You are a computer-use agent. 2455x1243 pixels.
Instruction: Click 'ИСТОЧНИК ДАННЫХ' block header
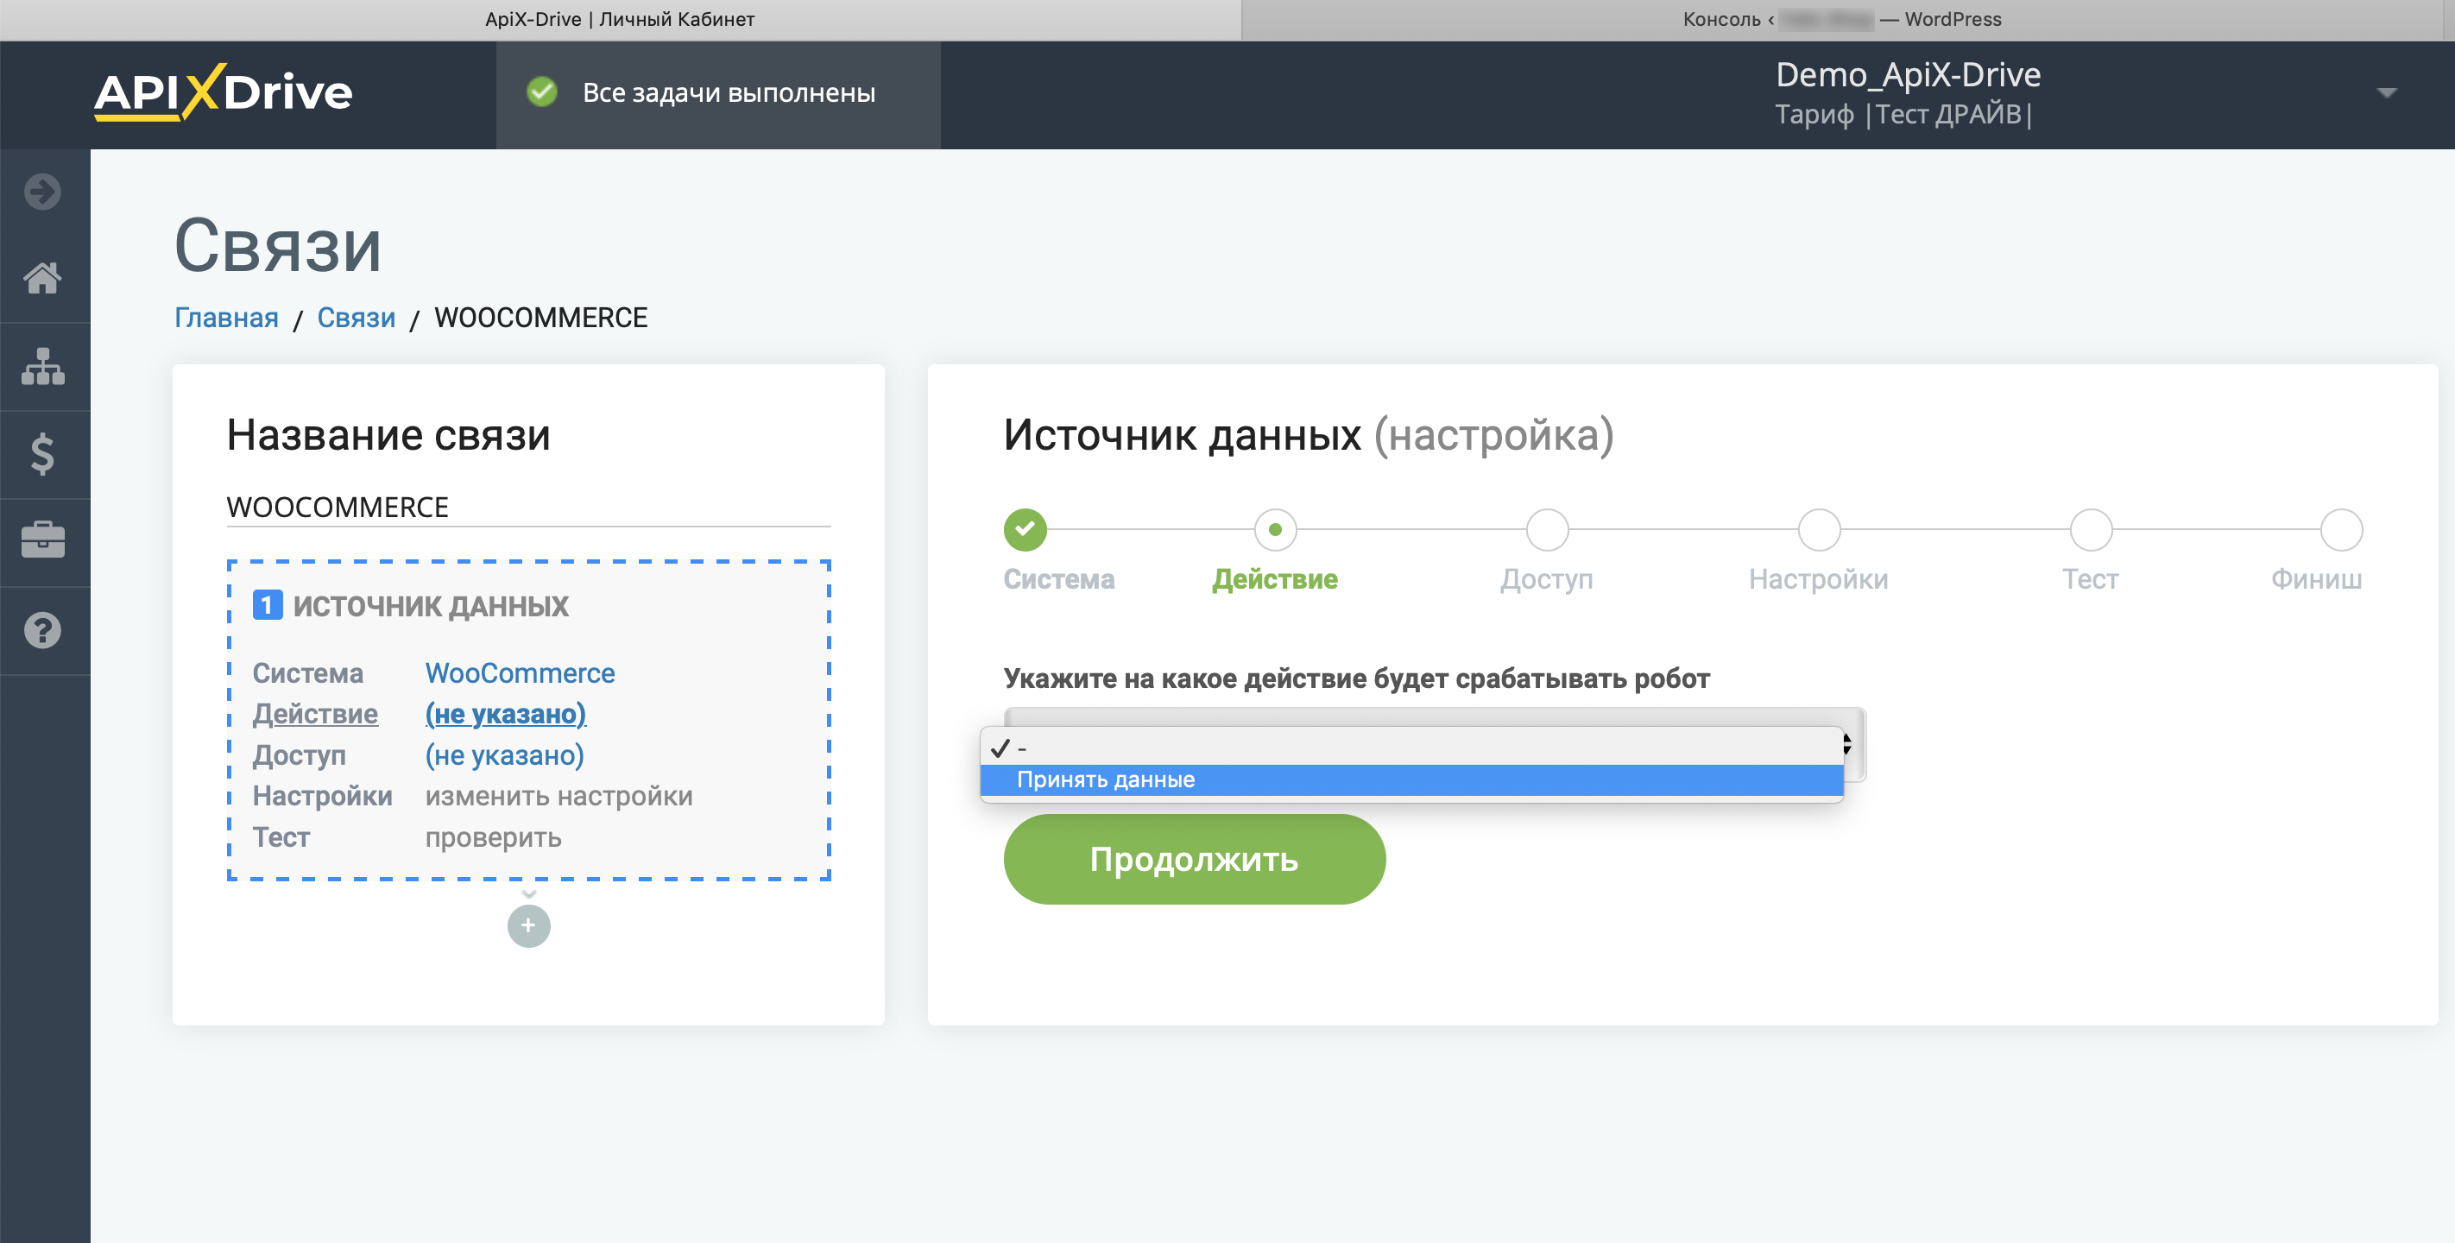(430, 606)
